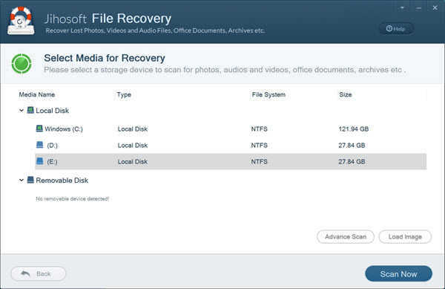This screenshot has height=289, width=445.
Task: Minimize the File Recovery window
Action: (418, 8)
